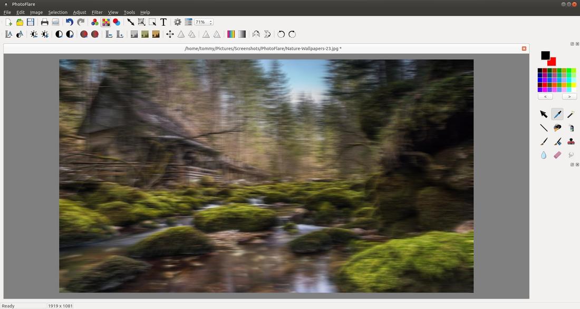Select the water drop blur tool
580x309 pixels.
click(x=544, y=155)
